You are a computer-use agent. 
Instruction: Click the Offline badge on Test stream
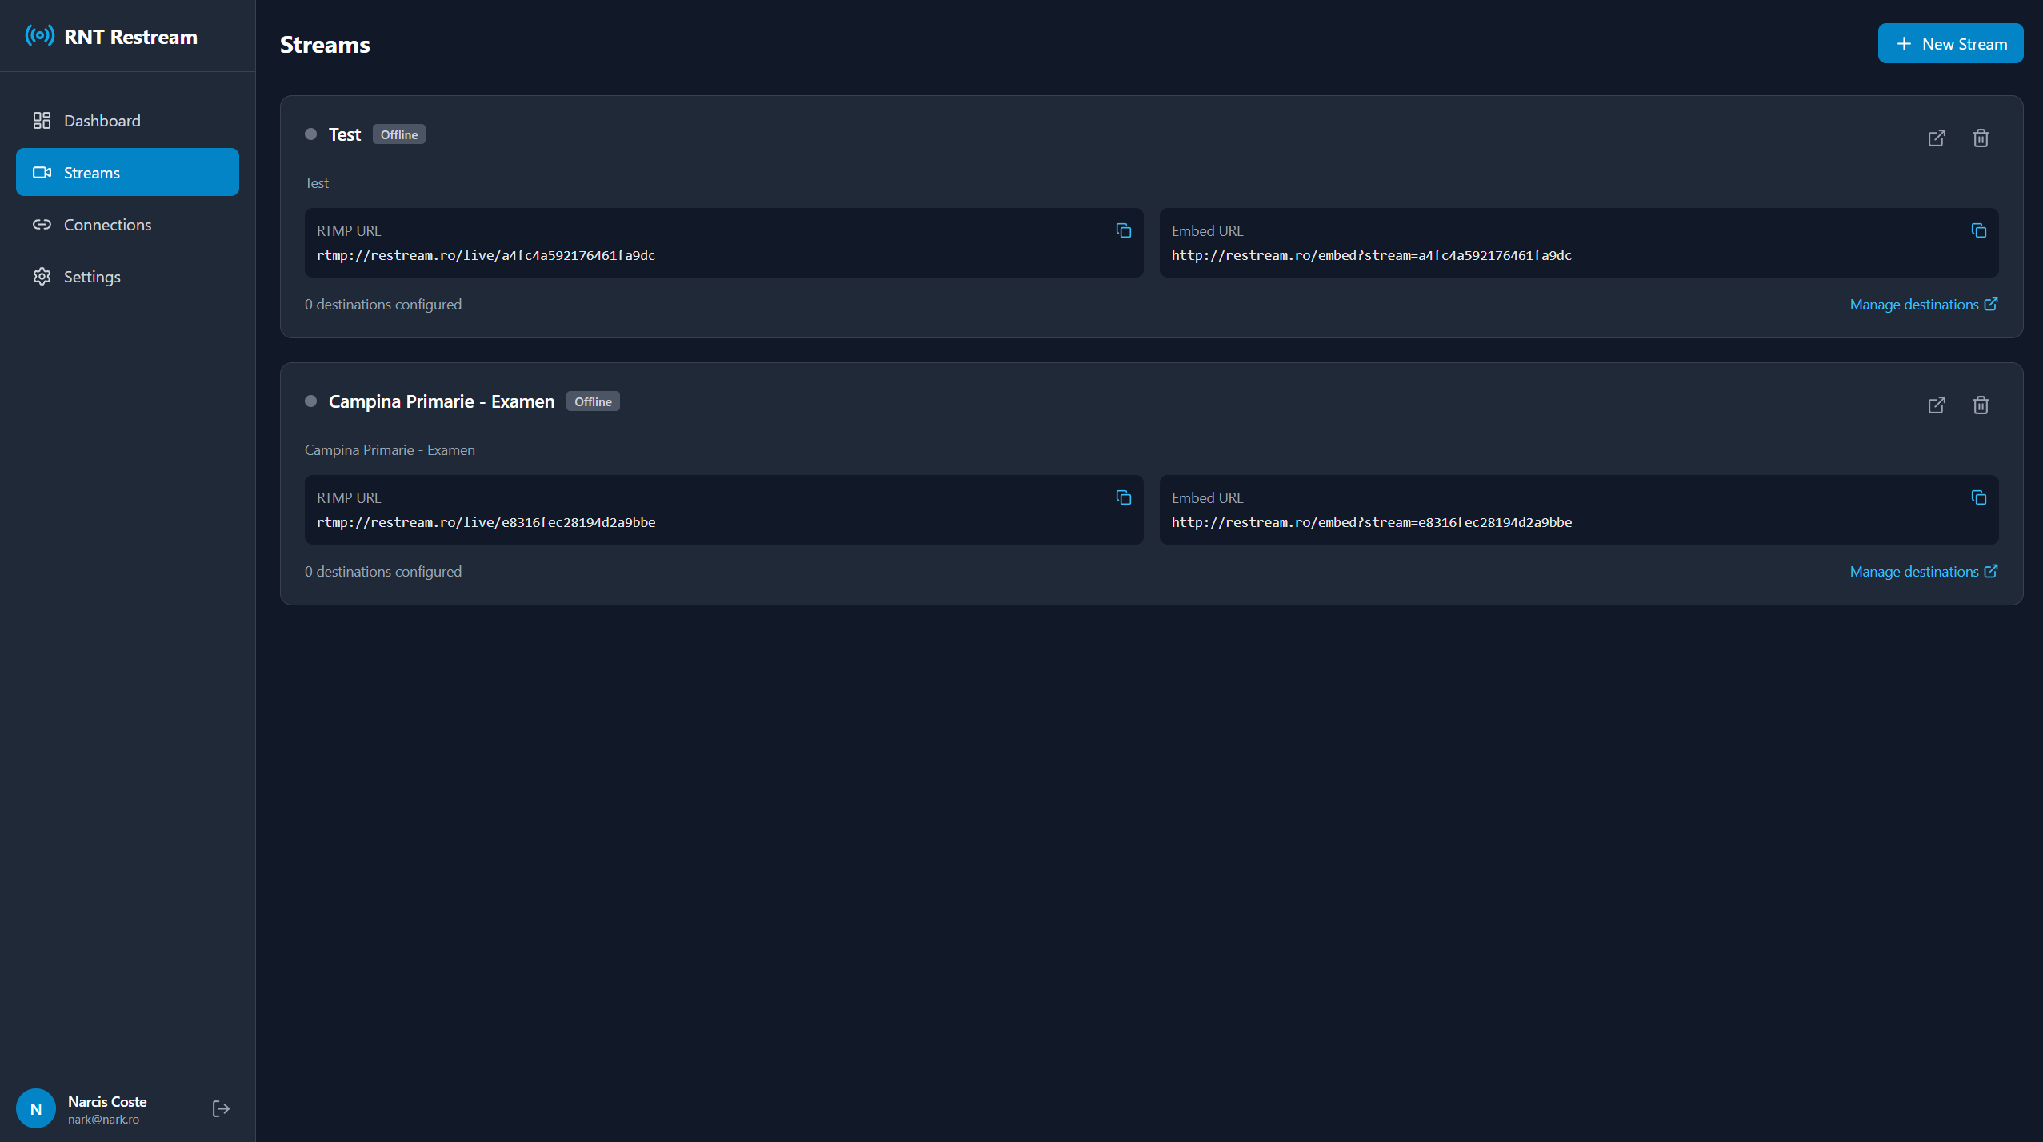(398, 135)
